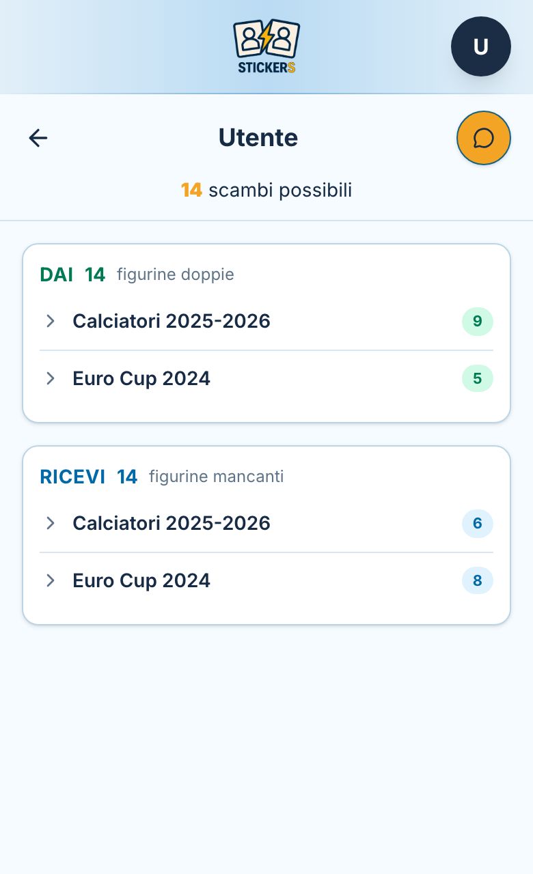The width and height of the screenshot is (533, 874).
Task: Click the 14 scambi possibili text
Action: click(x=266, y=190)
